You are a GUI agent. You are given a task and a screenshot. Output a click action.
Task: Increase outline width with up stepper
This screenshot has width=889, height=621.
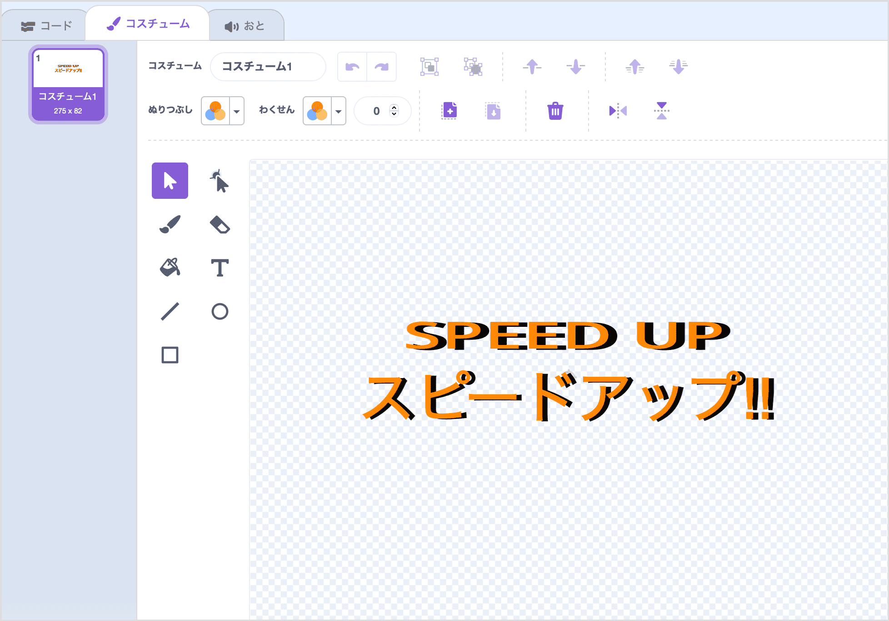[x=394, y=108]
